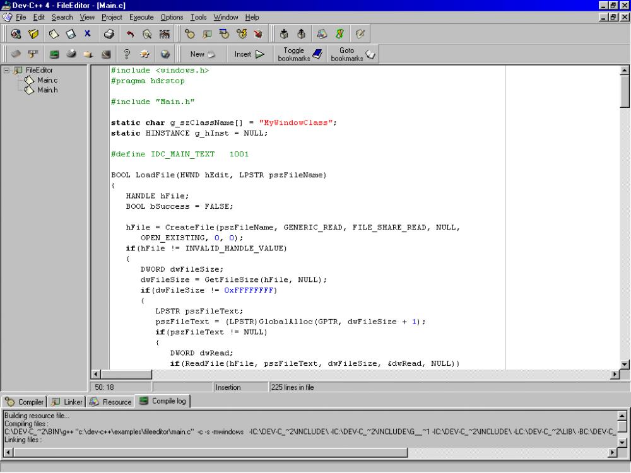
Task: Click the blue X close file icon
Action: click(x=88, y=33)
